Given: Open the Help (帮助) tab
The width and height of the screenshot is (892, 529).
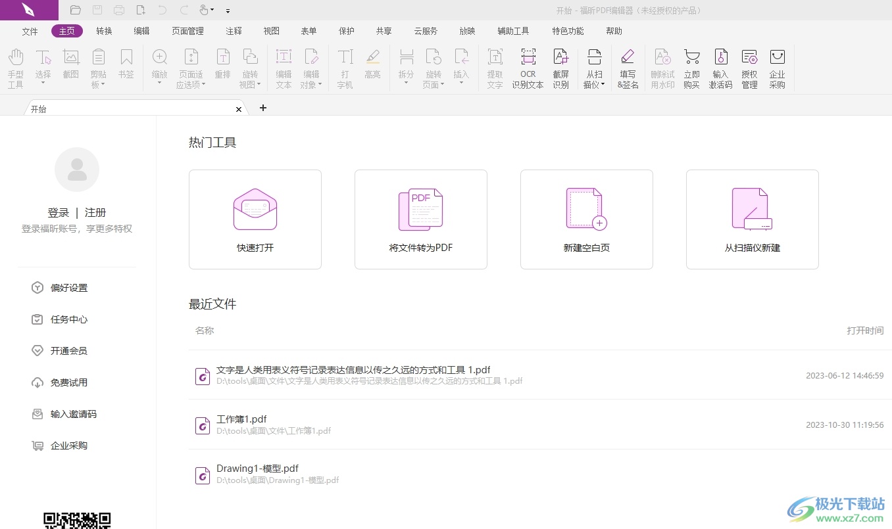Looking at the screenshot, I should (614, 31).
